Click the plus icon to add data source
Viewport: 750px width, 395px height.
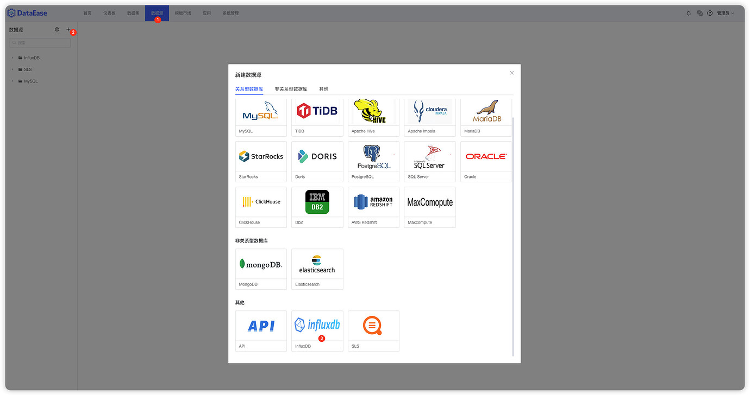coord(68,30)
